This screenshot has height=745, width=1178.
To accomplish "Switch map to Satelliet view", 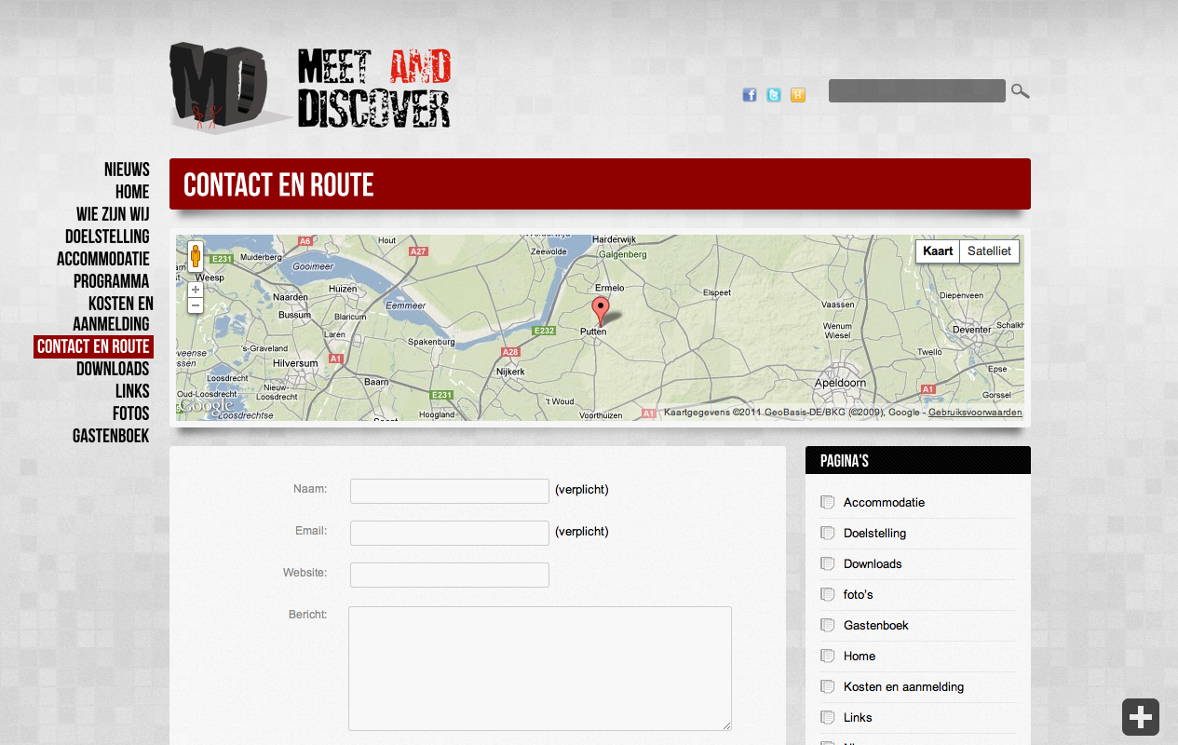I will (989, 251).
